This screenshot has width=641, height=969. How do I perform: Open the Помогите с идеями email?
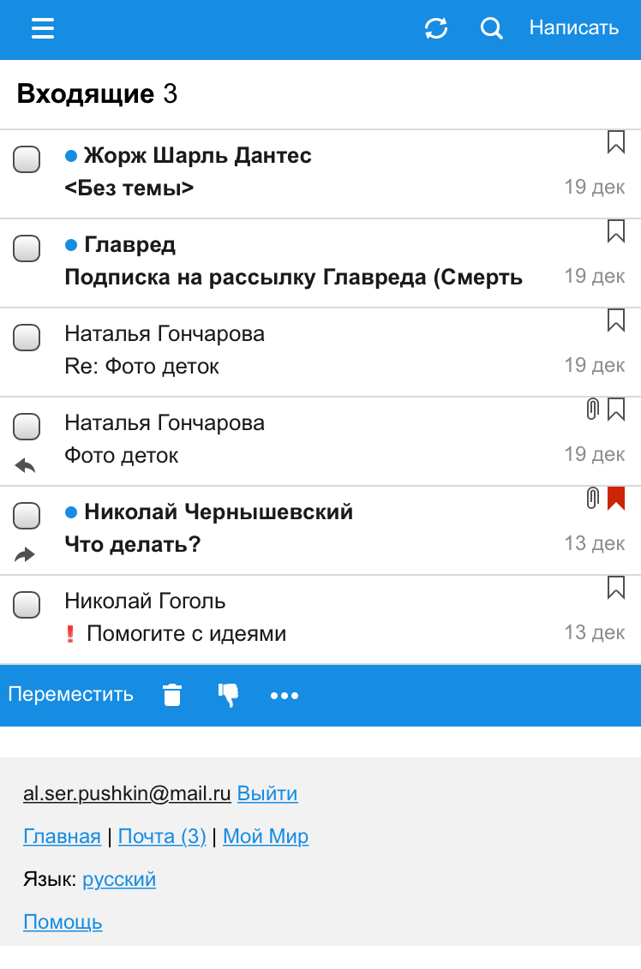(x=320, y=619)
